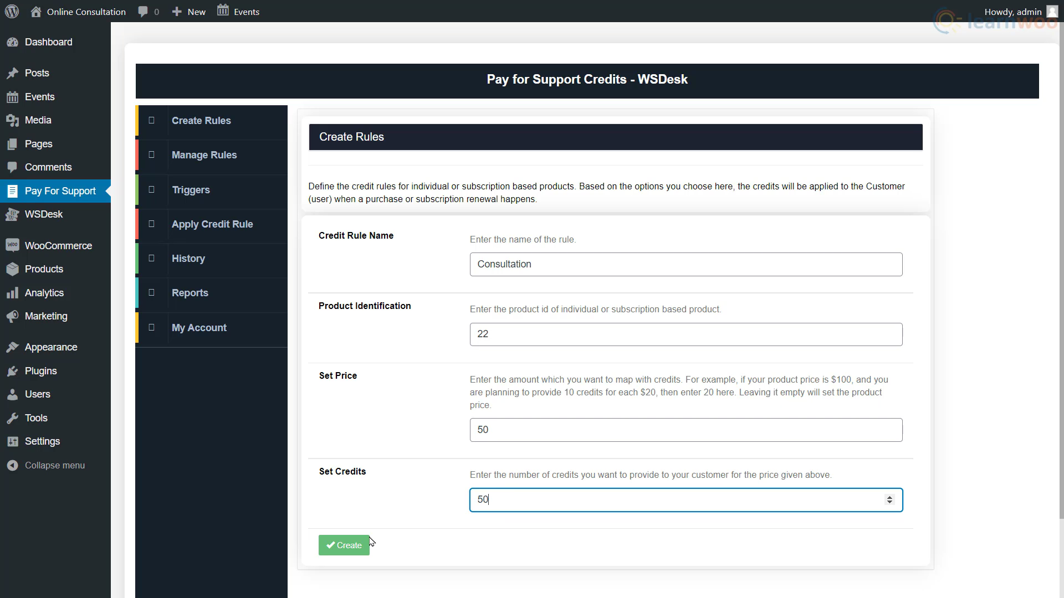Open the Online Consultation home icon
Image resolution: width=1064 pixels, height=598 pixels.
click(36, 12)
